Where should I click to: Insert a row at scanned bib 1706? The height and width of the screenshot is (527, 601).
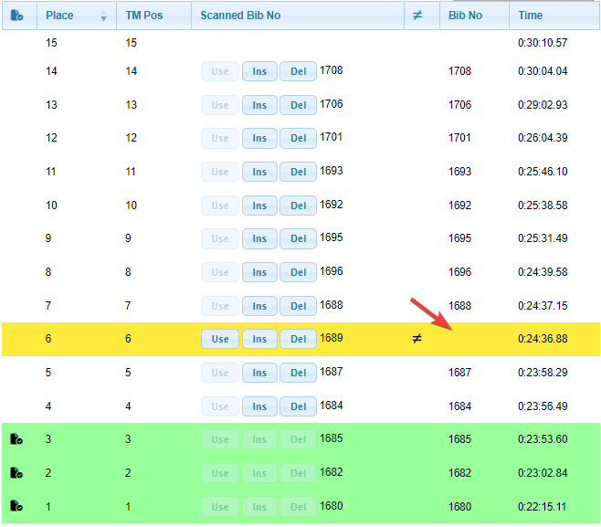[259, 105]
